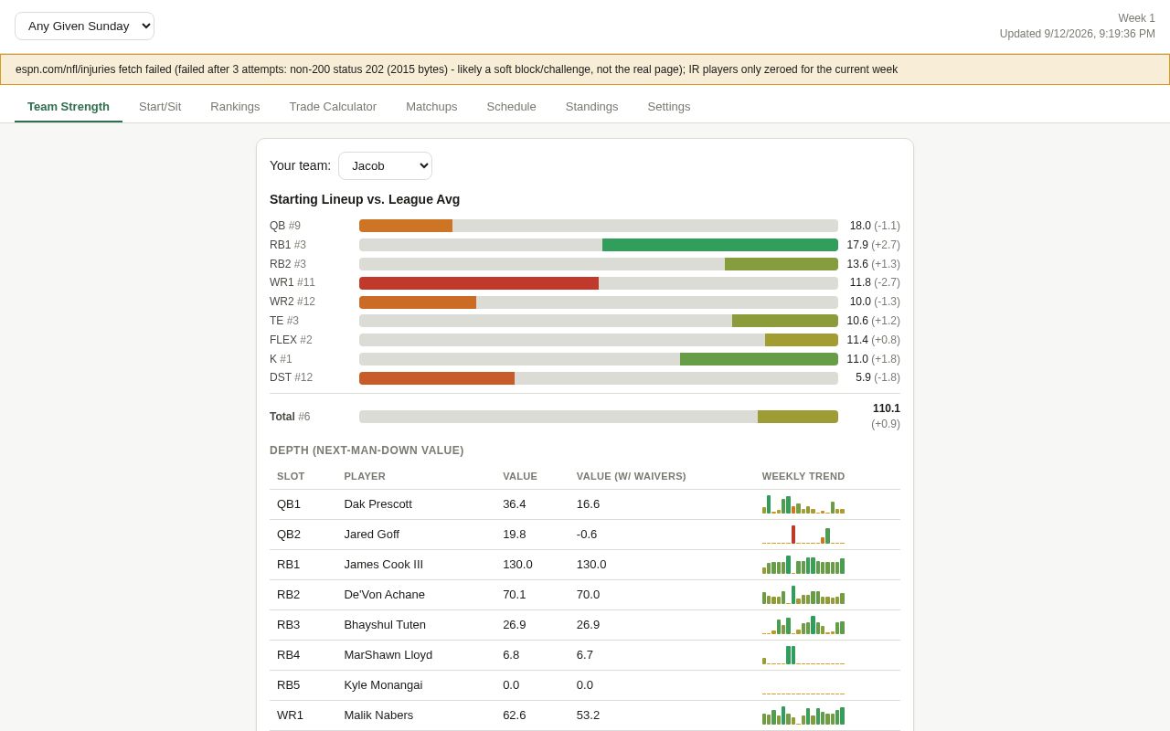The height and width of the screenshot is (731, 1170).
Task: Click the espn.com injuries fetch failed warning banner
Action: tap(585, 69)
